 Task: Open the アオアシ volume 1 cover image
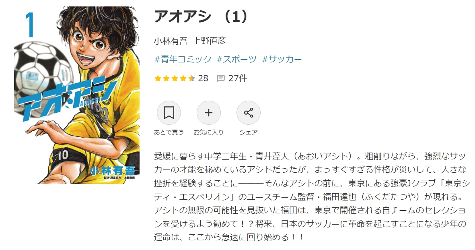pyautogui.click(x=77, y=95)
